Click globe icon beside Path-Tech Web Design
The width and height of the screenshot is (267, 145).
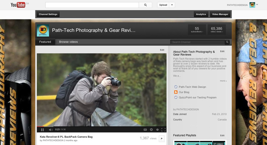(176, 87)
